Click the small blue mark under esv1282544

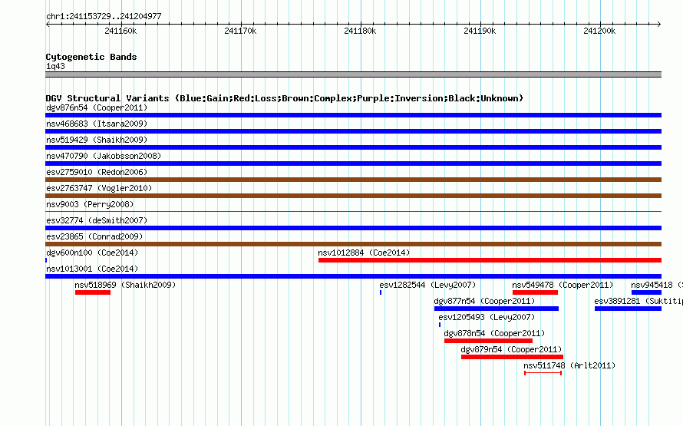coord(381,292)
